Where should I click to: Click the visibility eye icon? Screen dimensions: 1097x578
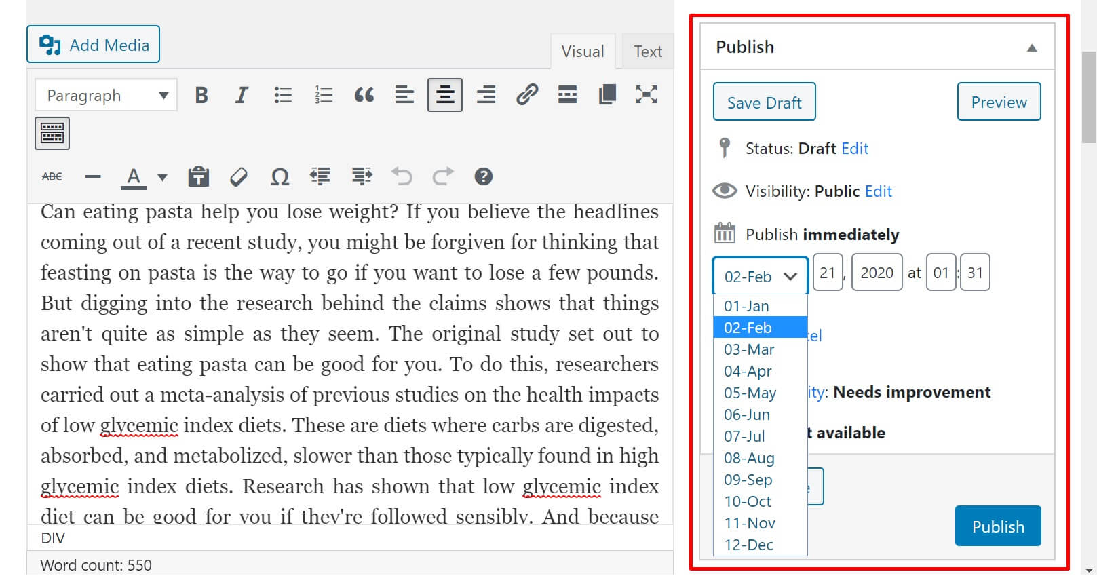tap(725, 191)
